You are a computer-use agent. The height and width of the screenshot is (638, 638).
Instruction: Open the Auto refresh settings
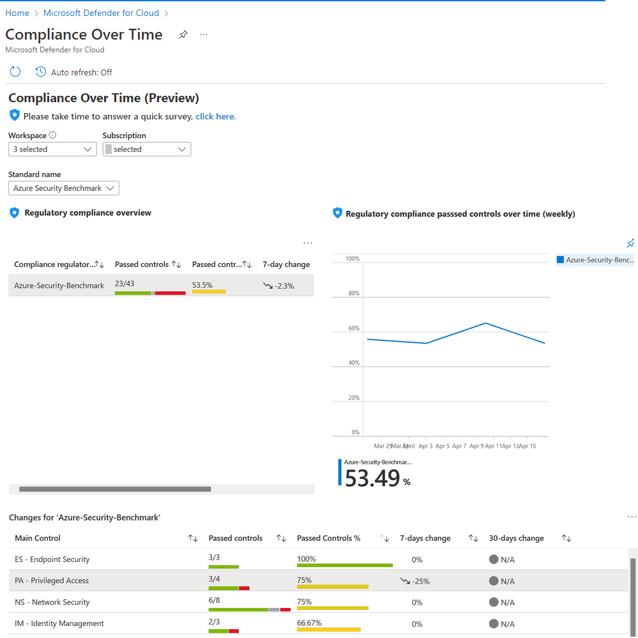73,71
